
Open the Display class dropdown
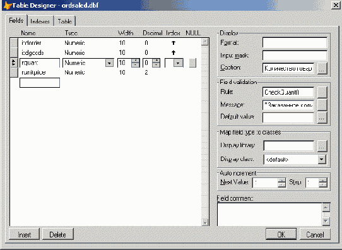point(322,160)
